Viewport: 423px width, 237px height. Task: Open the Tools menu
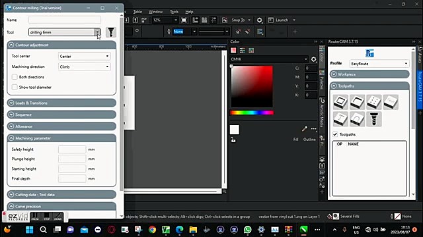(x=174, y=12)
